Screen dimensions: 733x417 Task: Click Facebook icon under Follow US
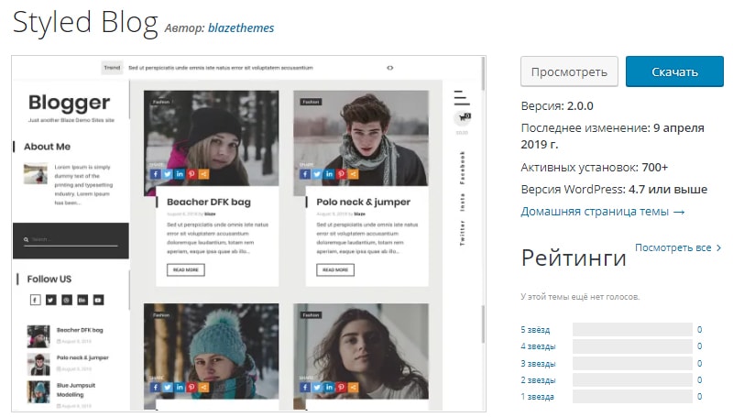(36, 300)
